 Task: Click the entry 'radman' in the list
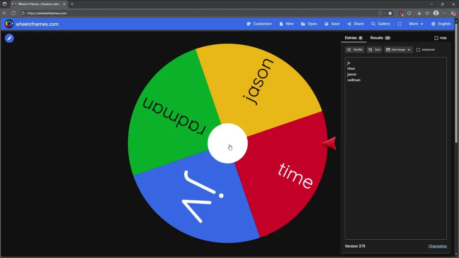(x=354, y=80)
